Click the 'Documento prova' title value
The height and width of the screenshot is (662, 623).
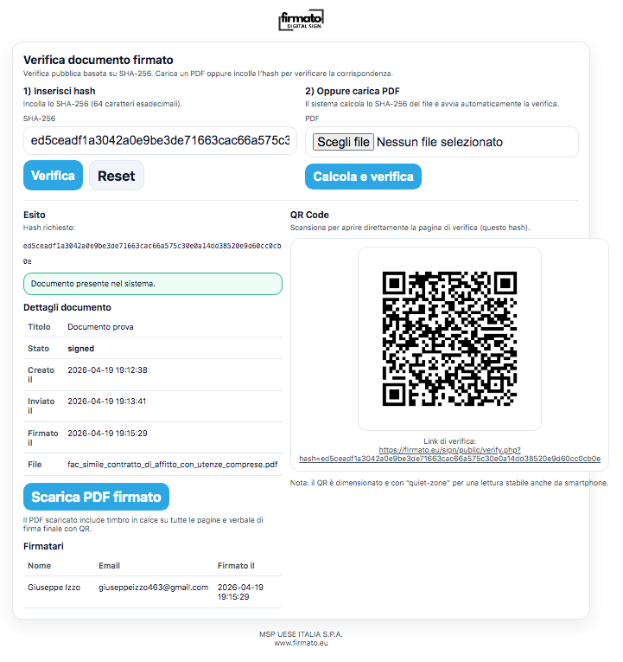tap(100, 327)
